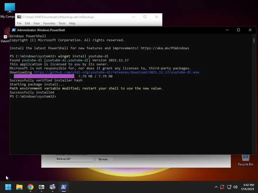The image size is (258, 193).
Task: Click the 'Successfully verified installer hash' line
Action: point(46,80)
